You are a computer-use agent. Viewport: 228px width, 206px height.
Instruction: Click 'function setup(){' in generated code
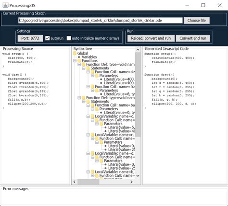[x=160, y=54]
